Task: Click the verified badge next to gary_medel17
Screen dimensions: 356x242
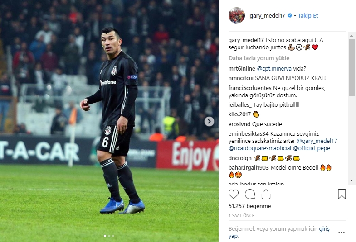Action: (290, 15)
